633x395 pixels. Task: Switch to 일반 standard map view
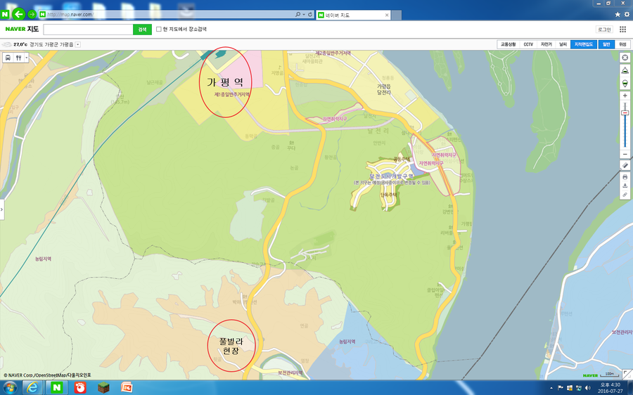(606, 44)
